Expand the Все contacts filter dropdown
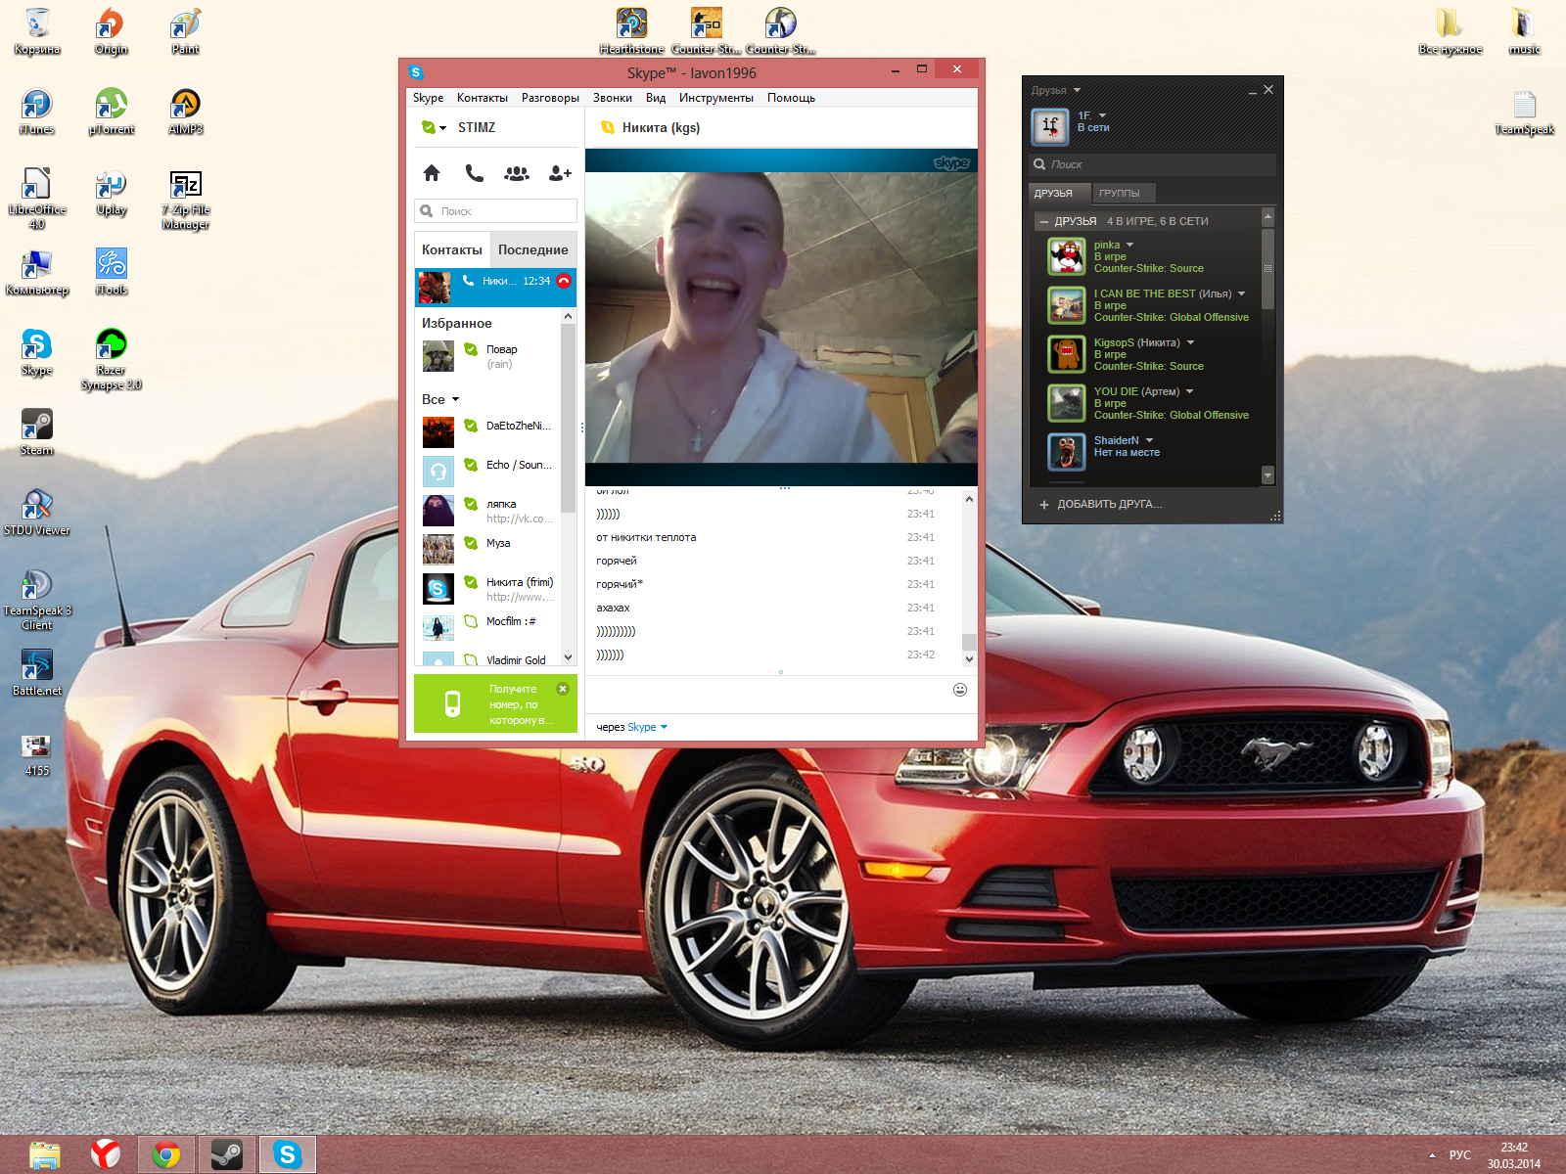The height and width of the screenshot is (1174, 1566). (441, 399)
